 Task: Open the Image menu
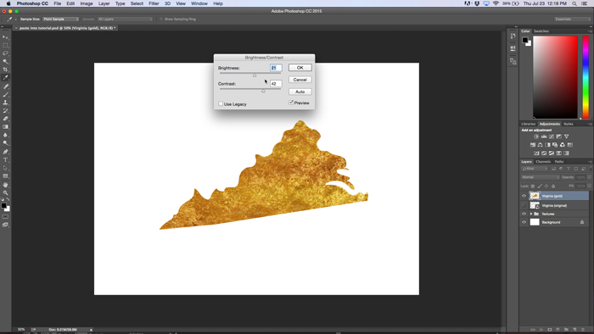[87, 3]
